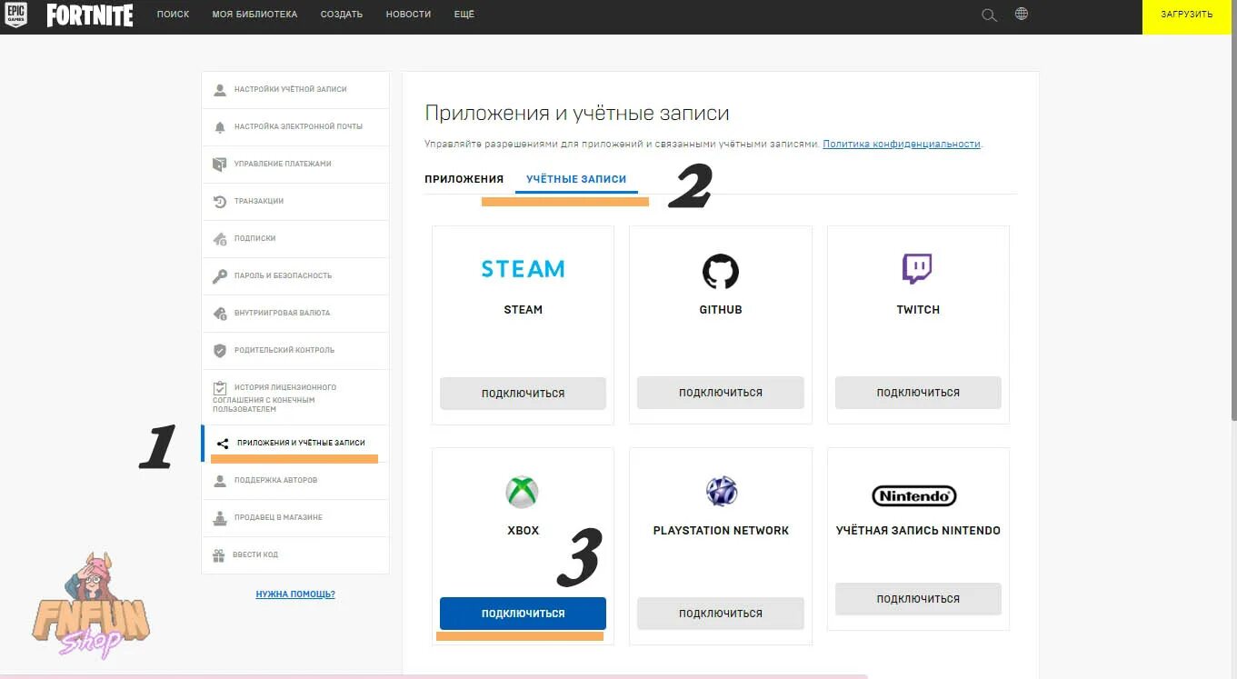Viewport: 1237px width, 679px height.
Task: Connect GitHub with its Подключиться button
Action: click(721, 393)
